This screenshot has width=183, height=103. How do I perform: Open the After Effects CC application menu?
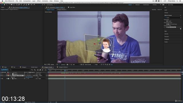pos(9,1)
